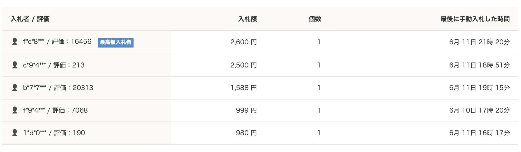Click user icon beside bidder f*c*8***
Screen dimensions: 521x152
15,41
